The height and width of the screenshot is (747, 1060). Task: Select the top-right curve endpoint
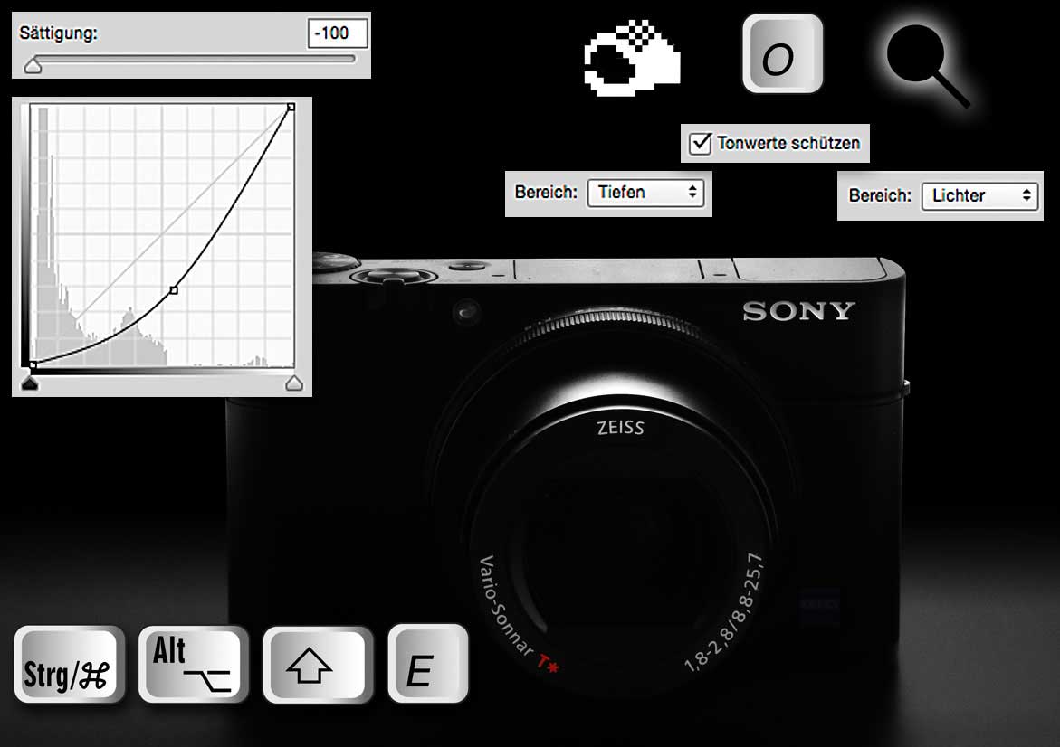click(x=291, y=107)
